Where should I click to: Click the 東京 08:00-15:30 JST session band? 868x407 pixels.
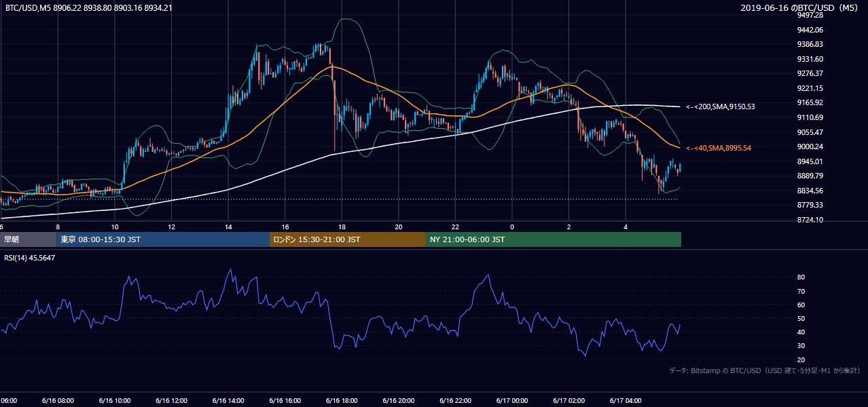(x=163, y=239)
